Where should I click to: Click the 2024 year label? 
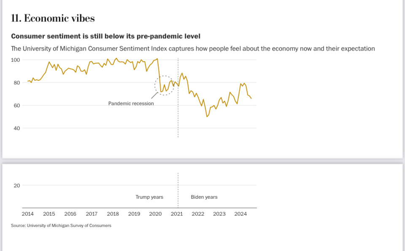240,214
